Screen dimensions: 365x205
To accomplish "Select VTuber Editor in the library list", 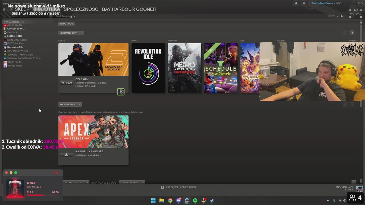I will 15,66.
